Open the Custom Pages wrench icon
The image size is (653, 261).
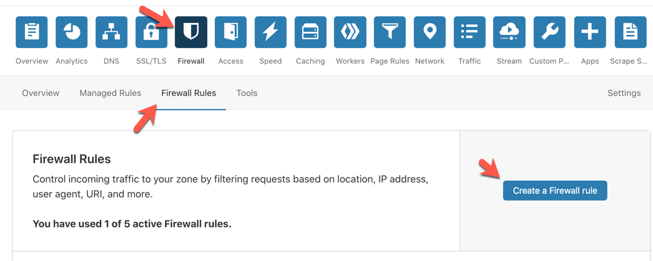pos(549,32)
